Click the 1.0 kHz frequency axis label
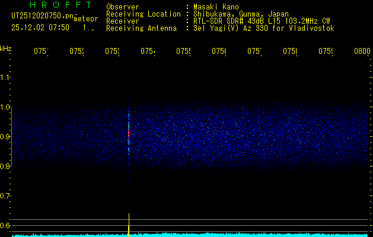 5,107
